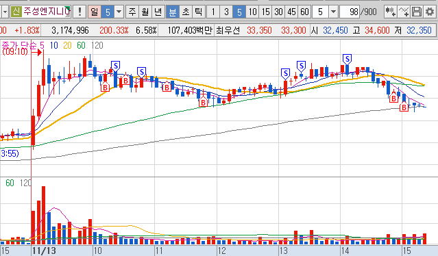Click the 최우선 best quote label

[x=228, y=30]
